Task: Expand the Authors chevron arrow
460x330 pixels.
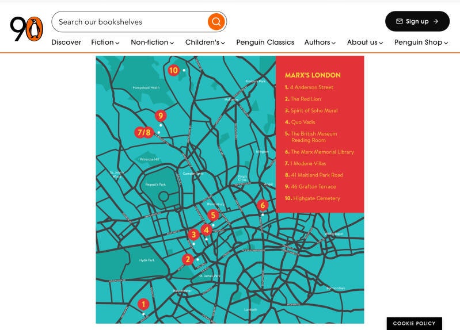Action: [333, 43]
